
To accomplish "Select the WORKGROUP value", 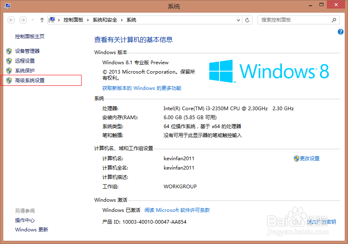I will [x=180, y=187].
